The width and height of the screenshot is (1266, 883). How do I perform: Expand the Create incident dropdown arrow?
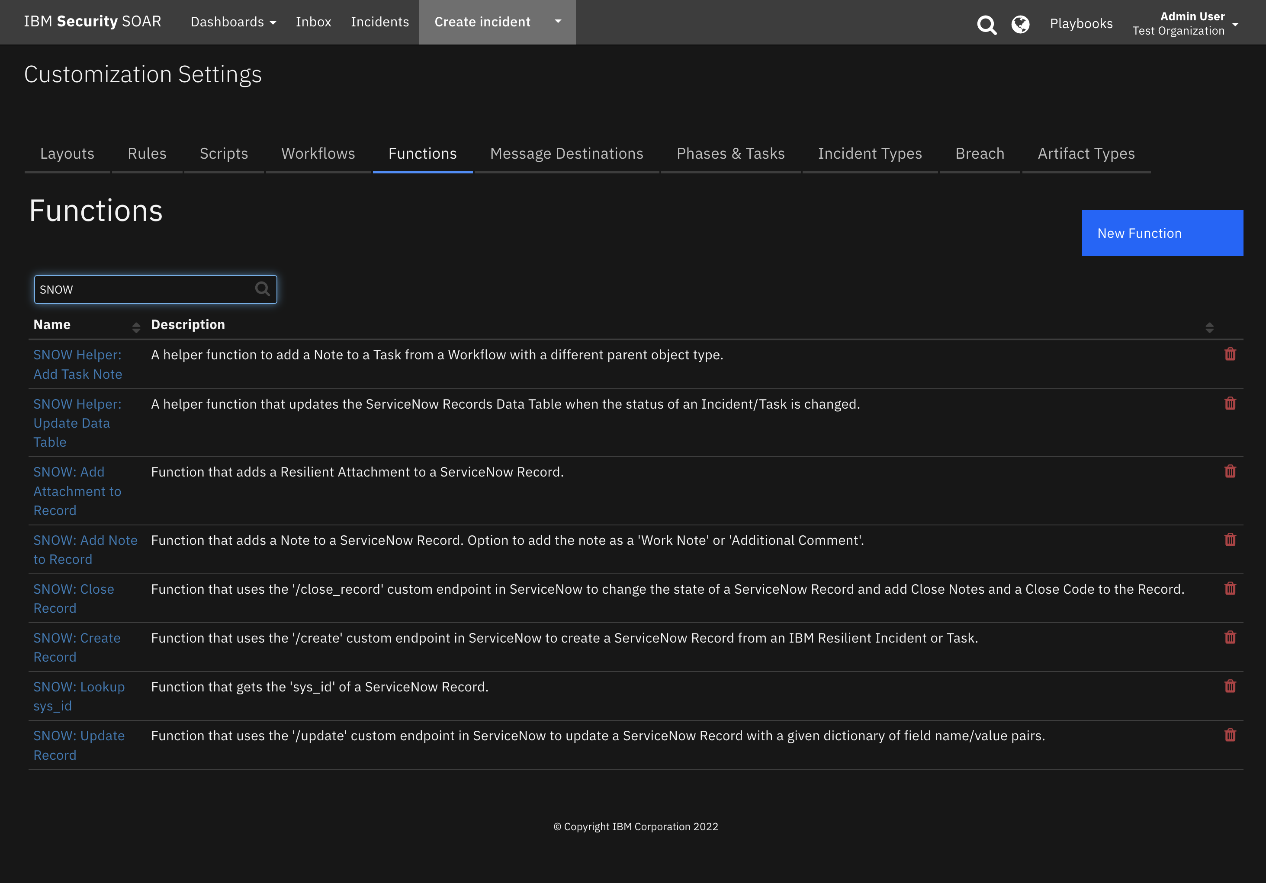(x=557, y=22)
